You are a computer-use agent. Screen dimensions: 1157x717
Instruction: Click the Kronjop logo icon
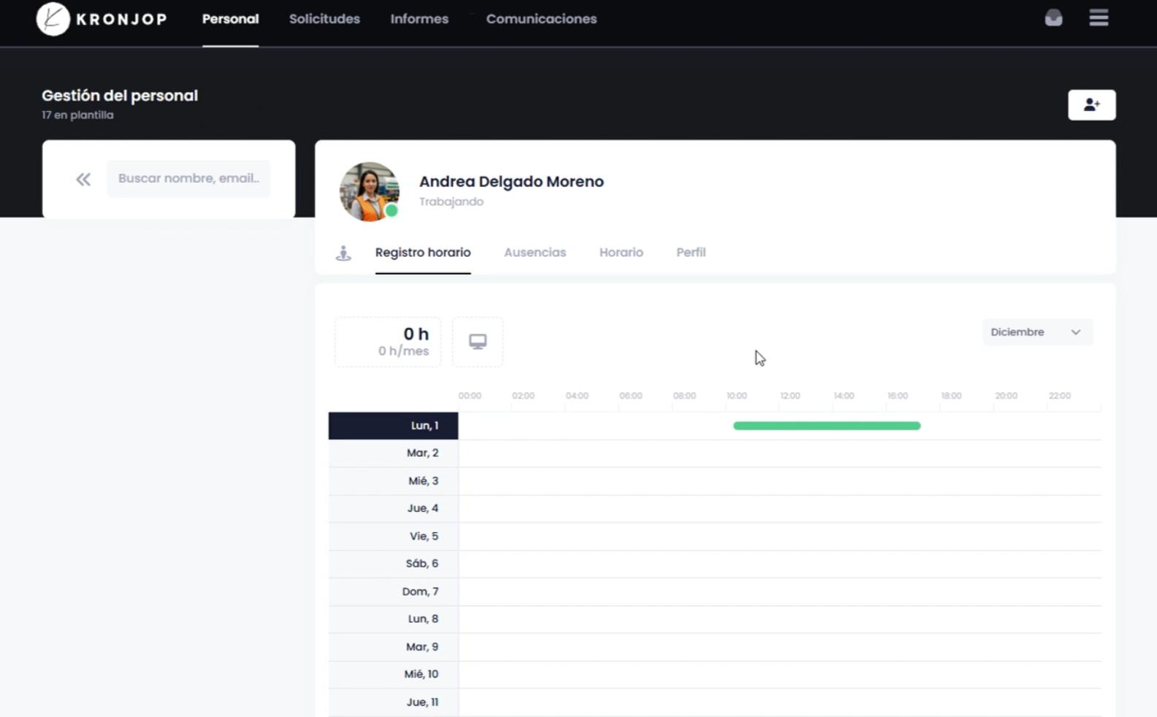[53, 19]
